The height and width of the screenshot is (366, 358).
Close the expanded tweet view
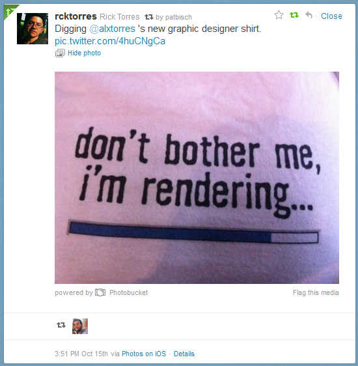pyautogui.click(x=331, y=16)
